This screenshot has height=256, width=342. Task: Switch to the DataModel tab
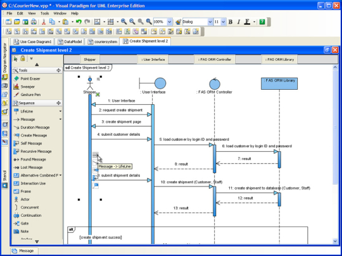pyautogui.click(x=70, y=42)
